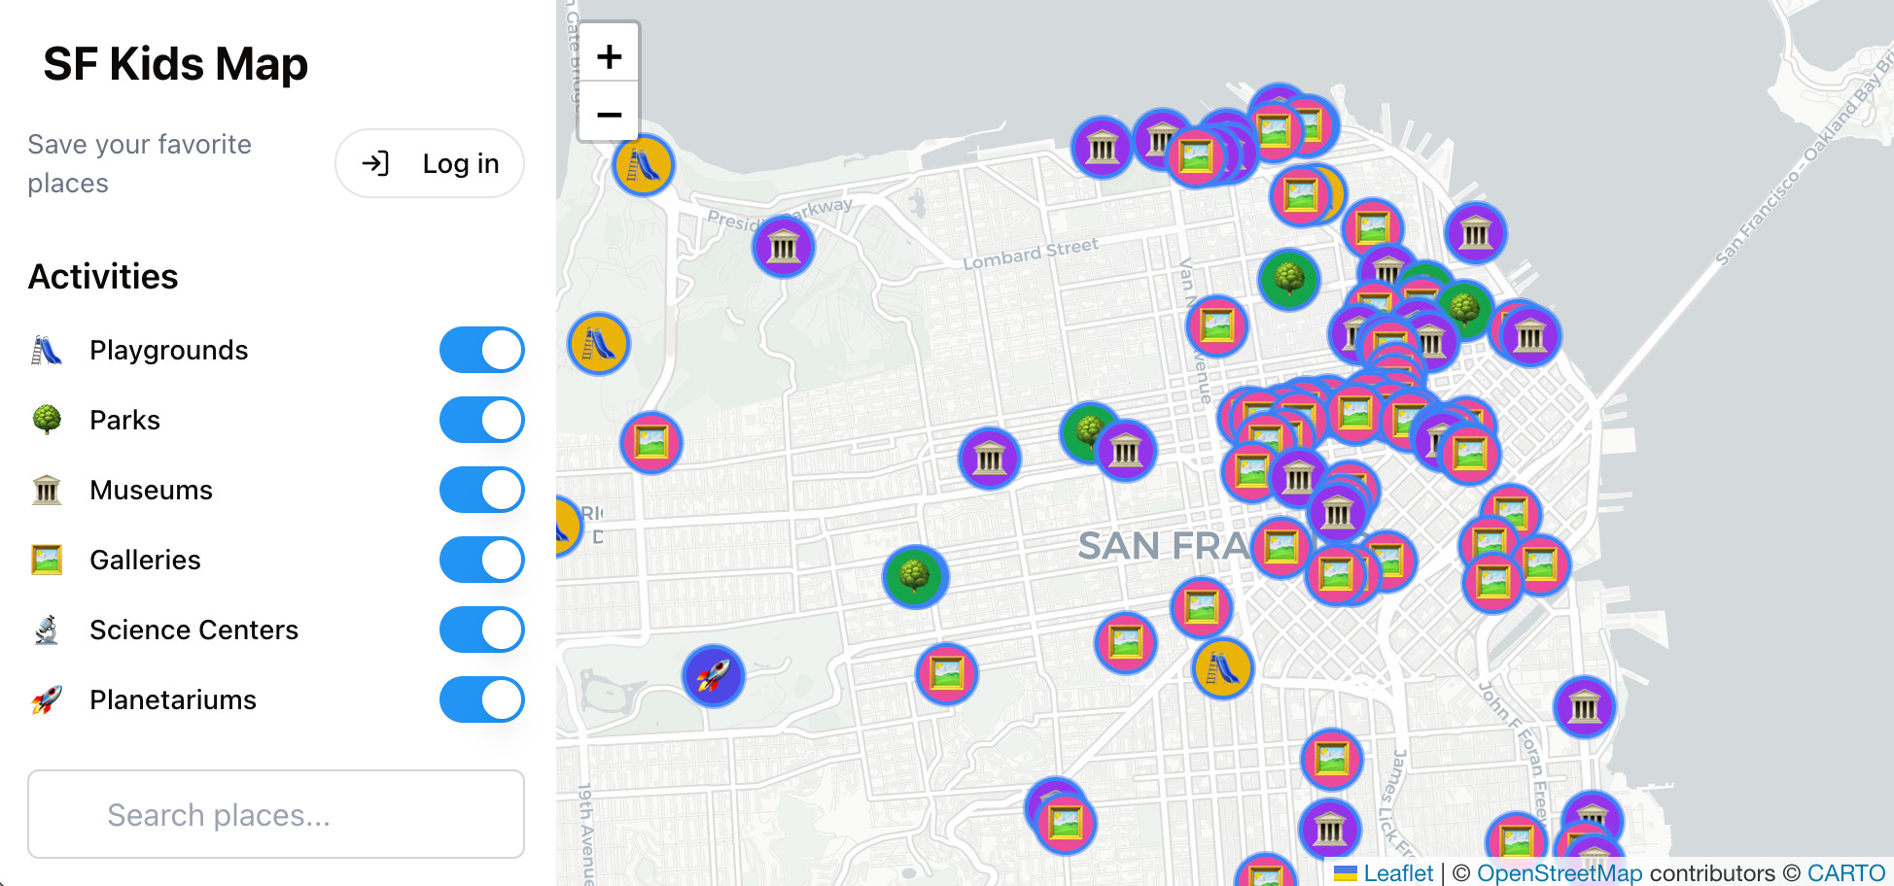The height and width of the screenshot is (886, 1894).
Task: Click the Museums building icon in sidebar
Action: point(47,490)
